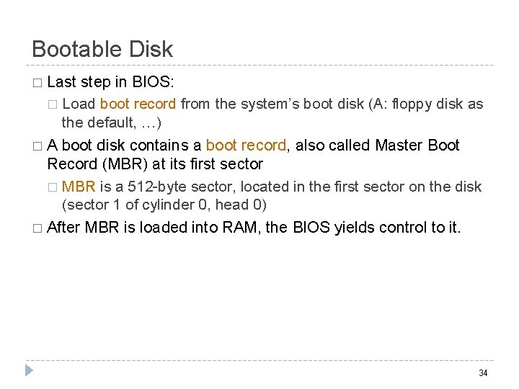Click orange 'boot record' in 'A boot disk' line
The image size is (519, 389).
click(x=247, y=146)
